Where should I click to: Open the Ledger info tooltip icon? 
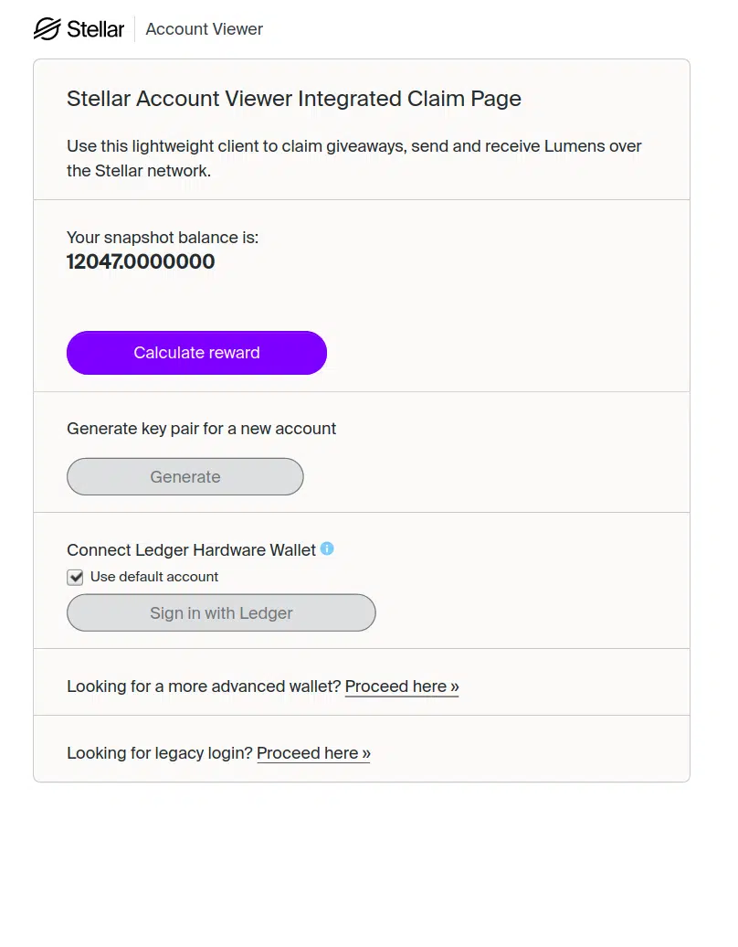(327, 548)
